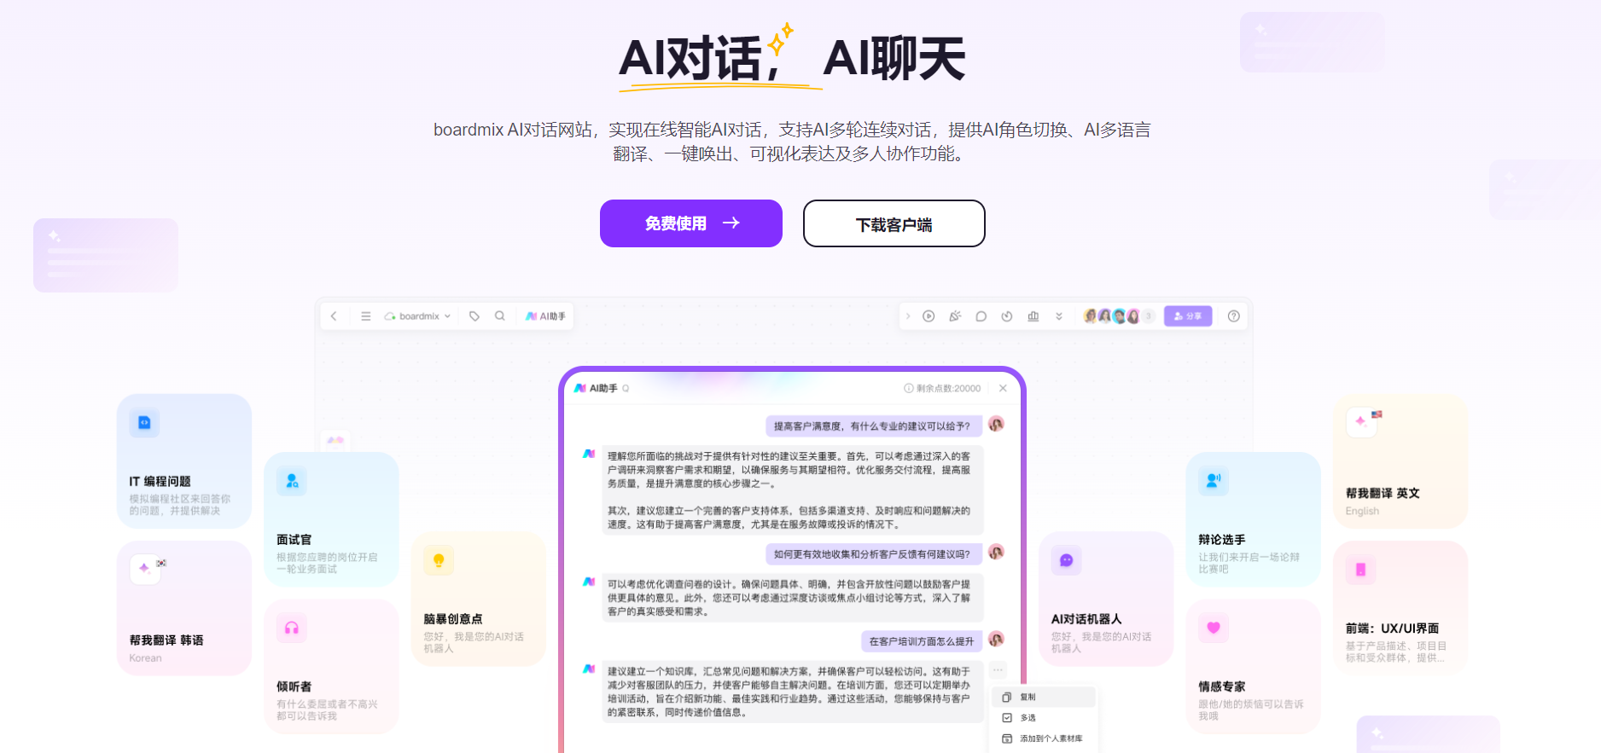This screenshot has width=1601, height=753.
Task: Click the celebration confetti icon
Action: [x=955, y=316]
